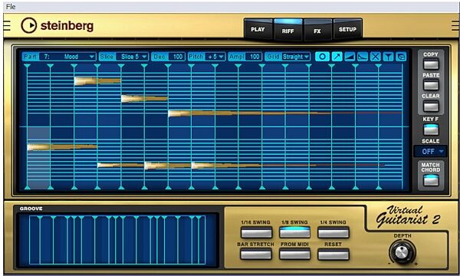Switch to the FX tab
Viewport: 460px width, 276px height.
(317, 30)
